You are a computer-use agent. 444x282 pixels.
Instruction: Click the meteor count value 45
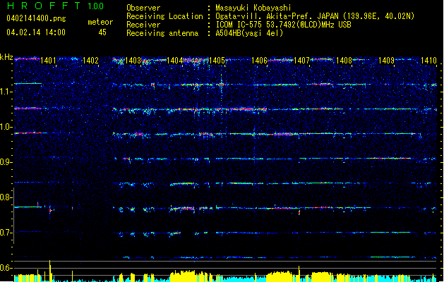tap(102, 32)
